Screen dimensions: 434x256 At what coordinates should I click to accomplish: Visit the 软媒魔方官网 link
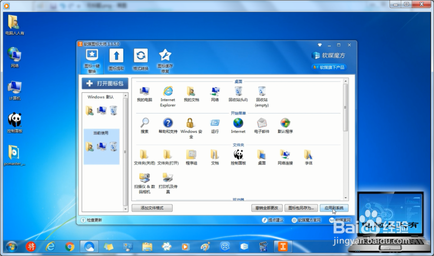[306, 220]
